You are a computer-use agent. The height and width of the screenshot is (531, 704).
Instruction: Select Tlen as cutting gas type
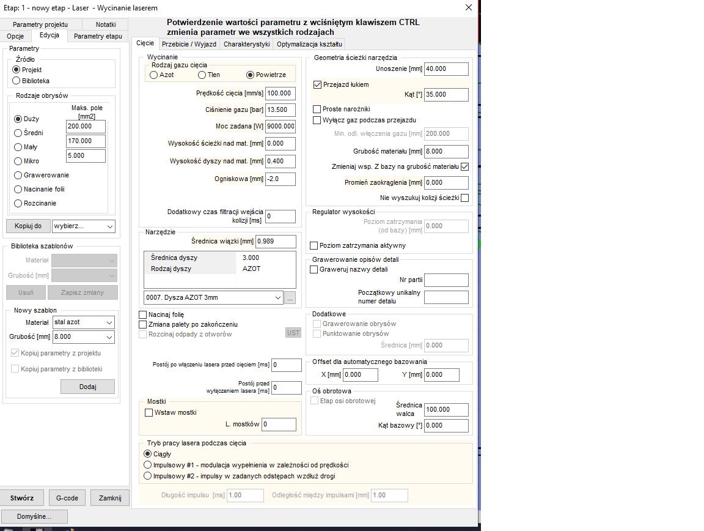(x=202, y=75)
